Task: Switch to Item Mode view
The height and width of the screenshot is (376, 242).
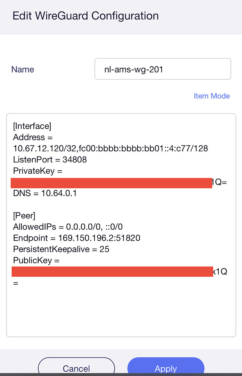Action: tap(212, 96)
